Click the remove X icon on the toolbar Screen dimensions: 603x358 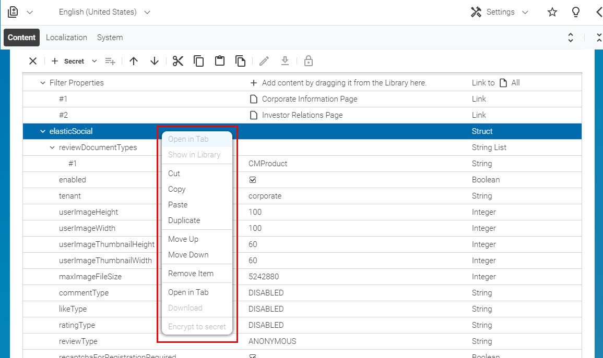(33, 61)
